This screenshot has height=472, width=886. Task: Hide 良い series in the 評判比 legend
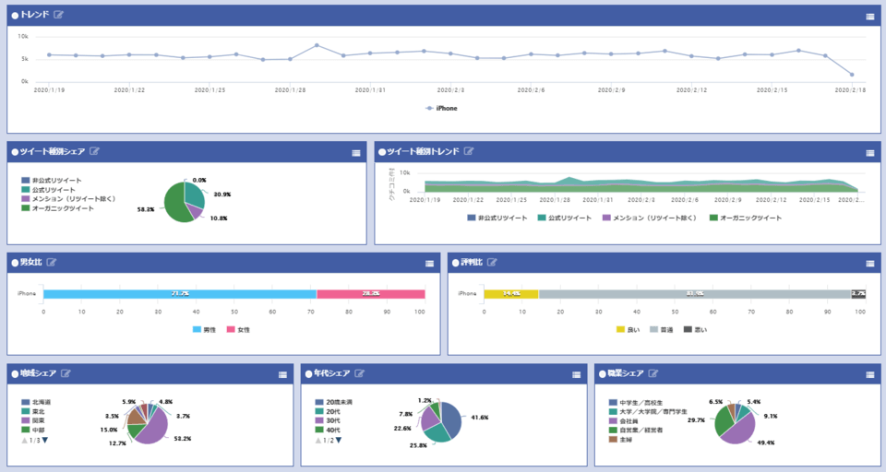click(x=628, y=329)
